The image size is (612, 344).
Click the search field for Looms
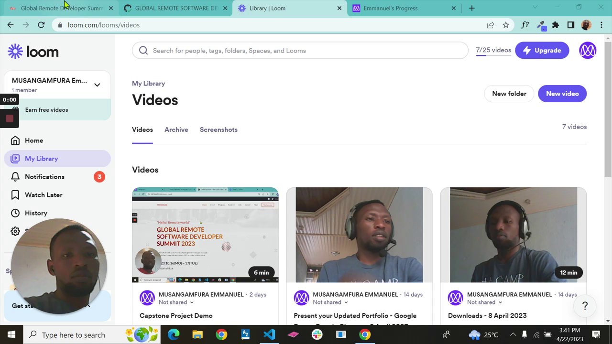[300, 51]
